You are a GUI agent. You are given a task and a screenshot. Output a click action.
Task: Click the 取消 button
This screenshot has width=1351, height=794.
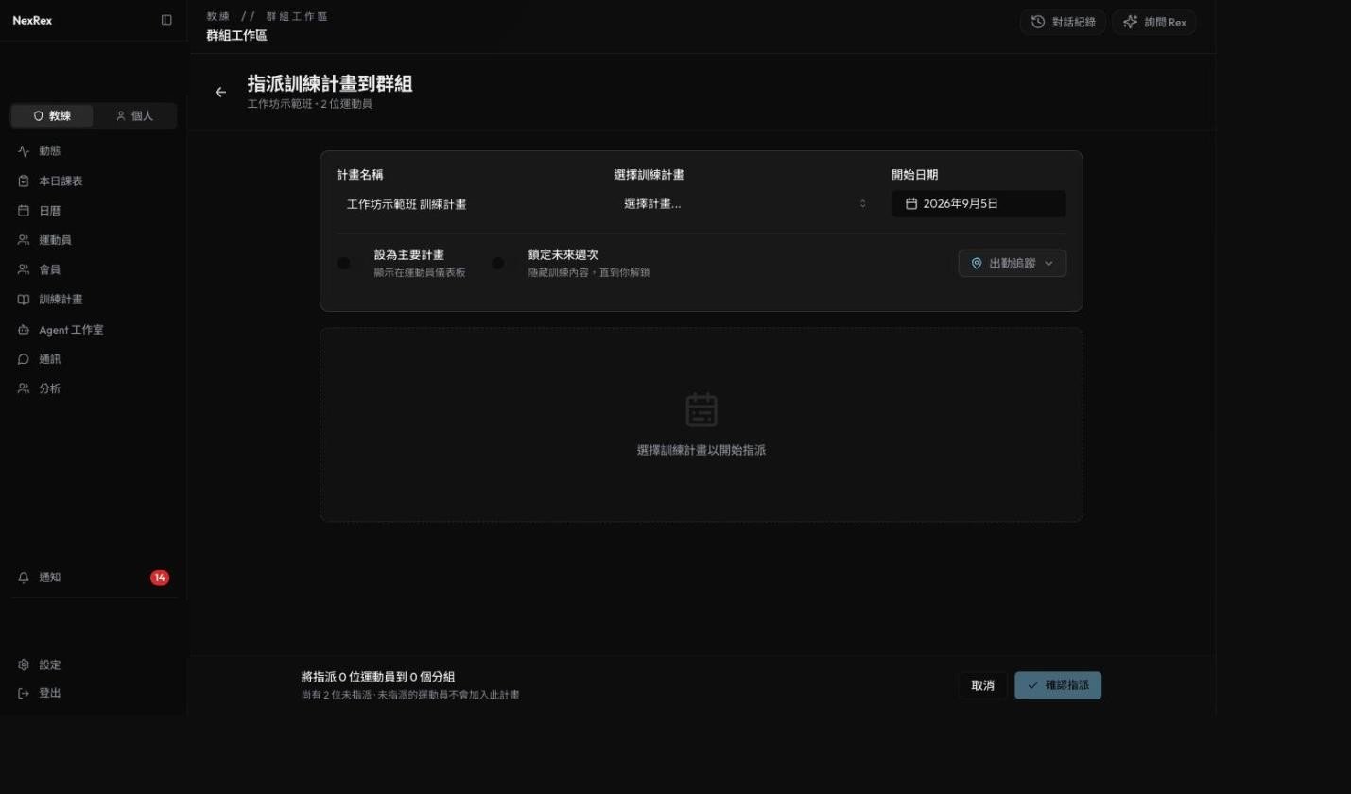pyautogui.click(x=982, y=685)
